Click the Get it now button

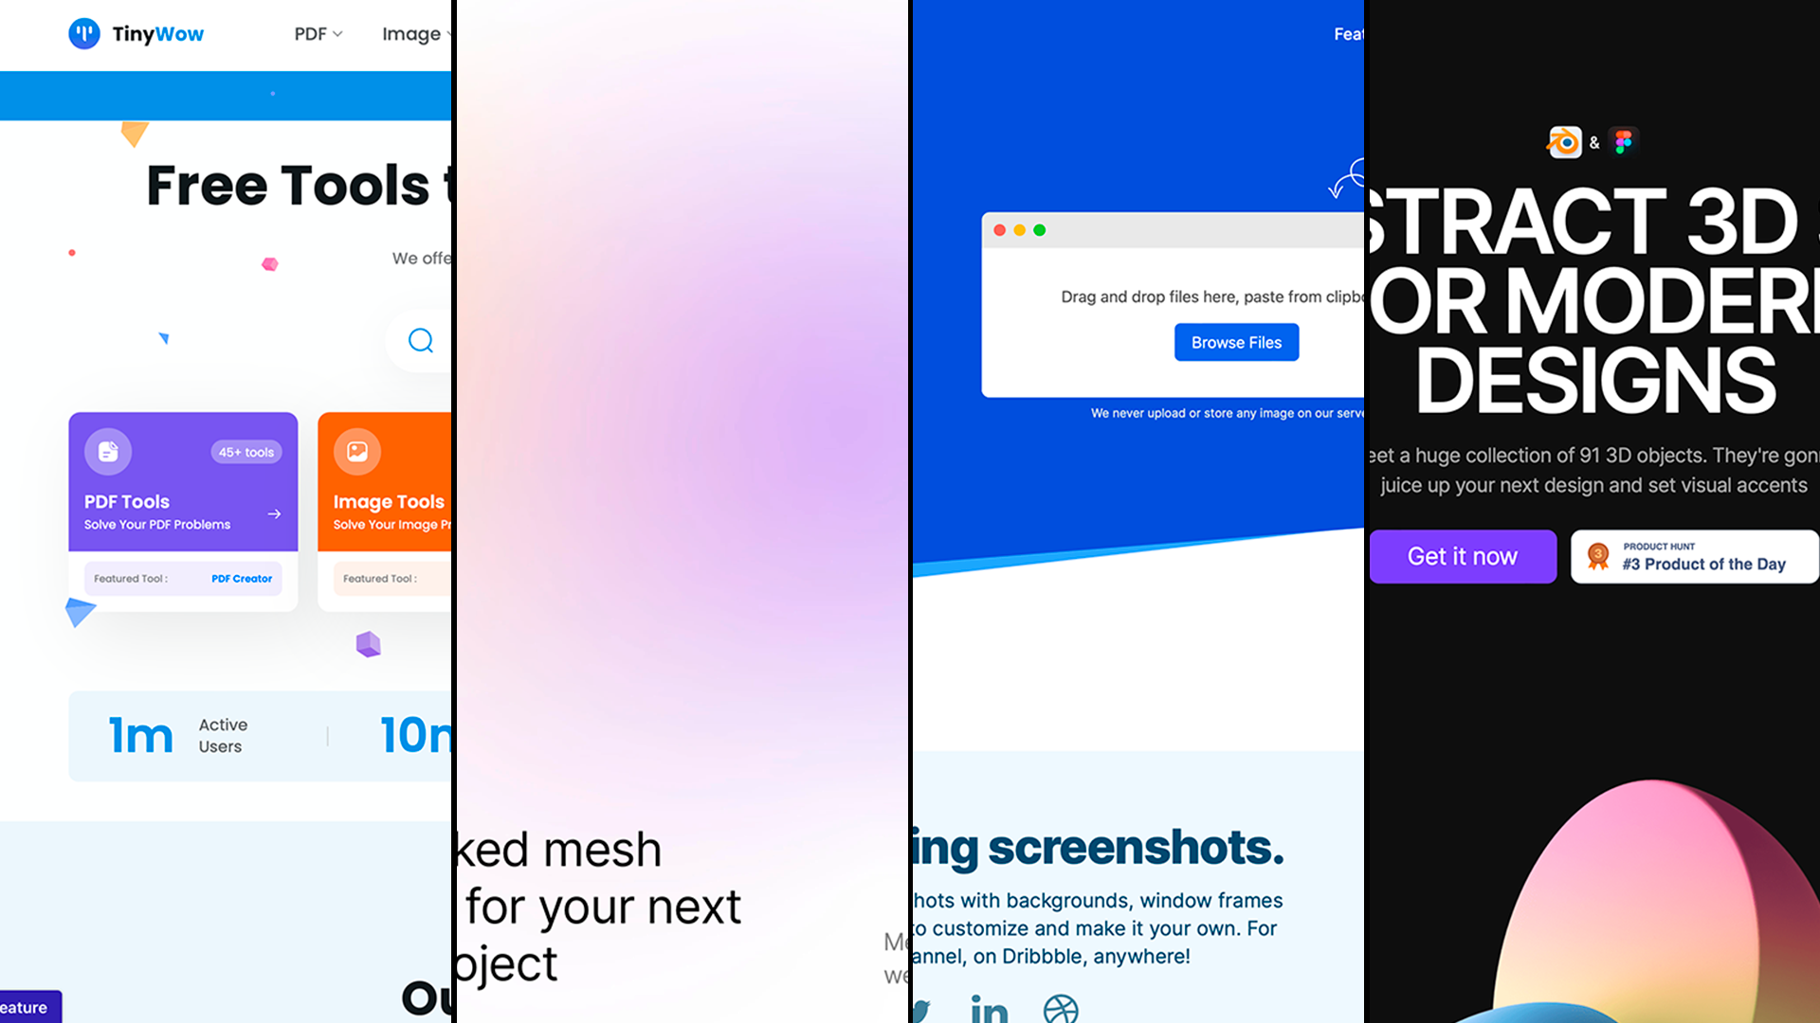click(x=1464, y=556)
